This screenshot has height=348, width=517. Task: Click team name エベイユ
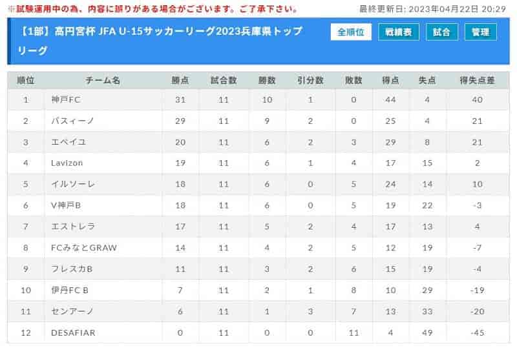69,142
